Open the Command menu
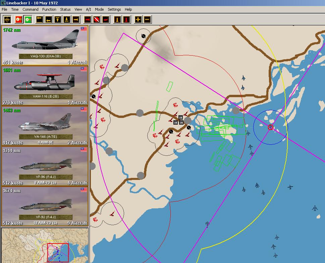Screen dimensions: 325x263 (30, 9)
